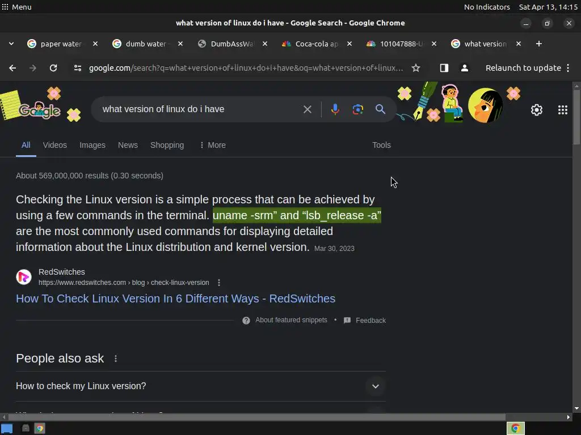Open the search Tools options

click(x=381, y=145)
